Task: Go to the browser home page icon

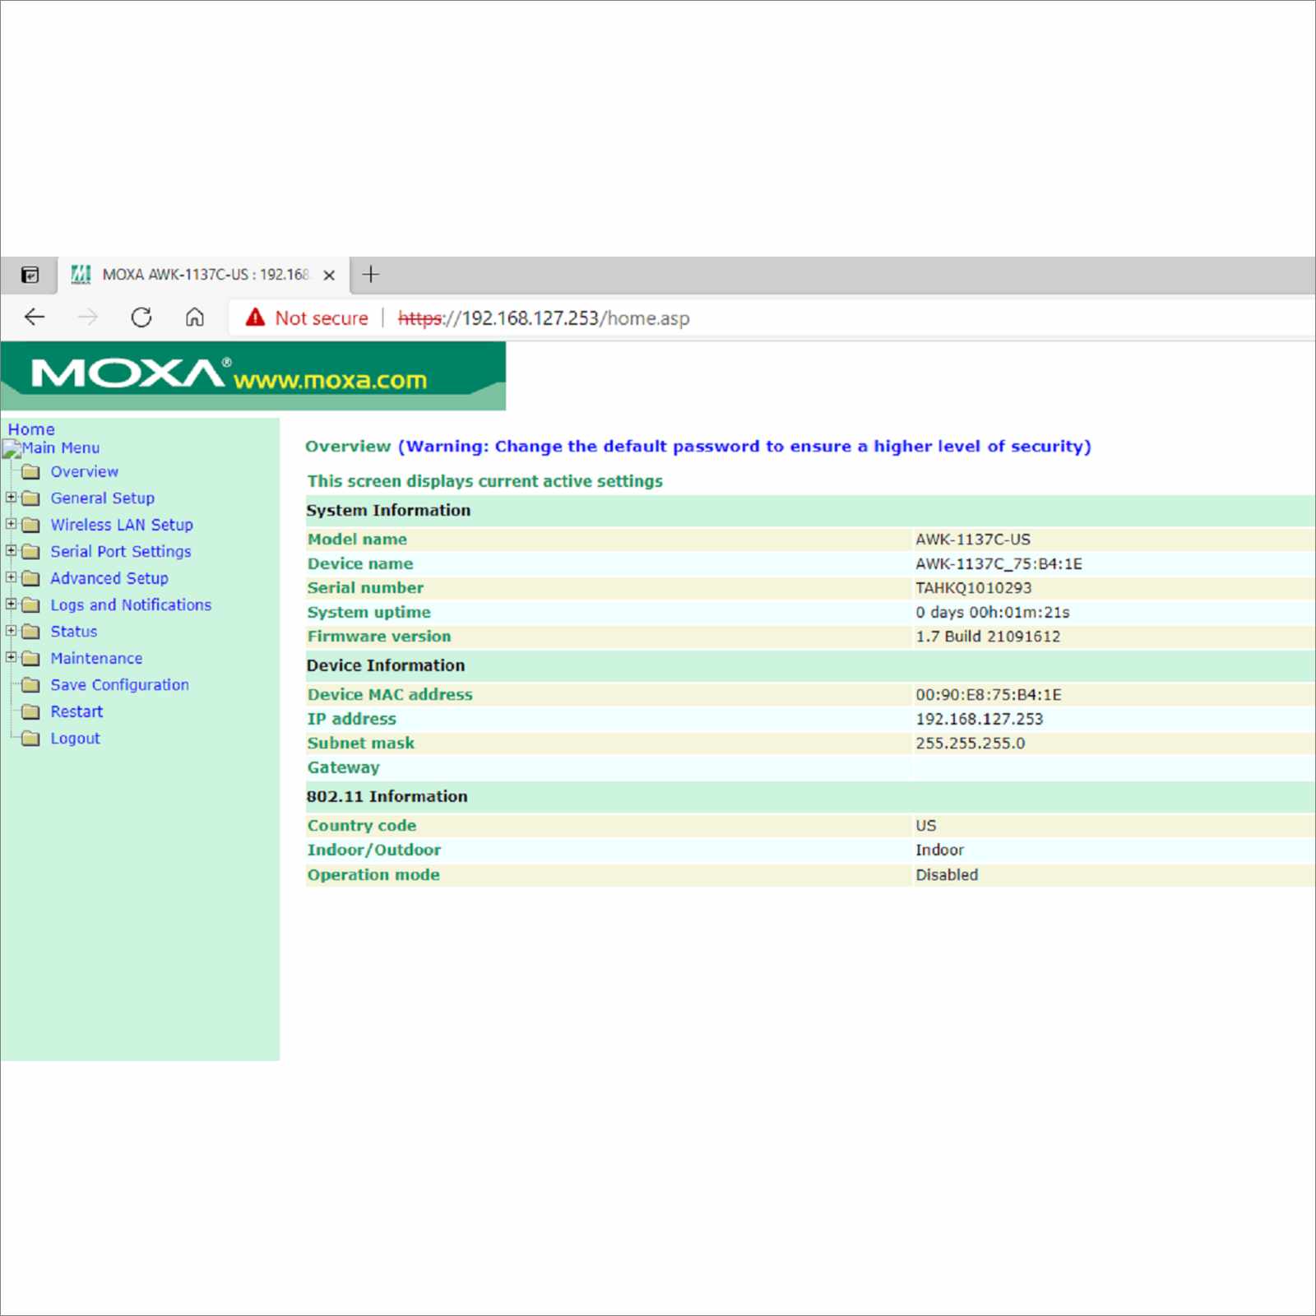Action: pos(195,317)
